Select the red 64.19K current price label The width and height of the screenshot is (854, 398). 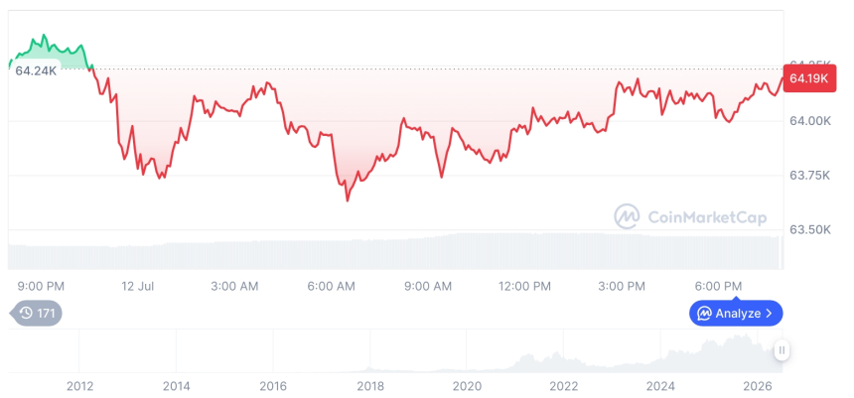point(808,78)
